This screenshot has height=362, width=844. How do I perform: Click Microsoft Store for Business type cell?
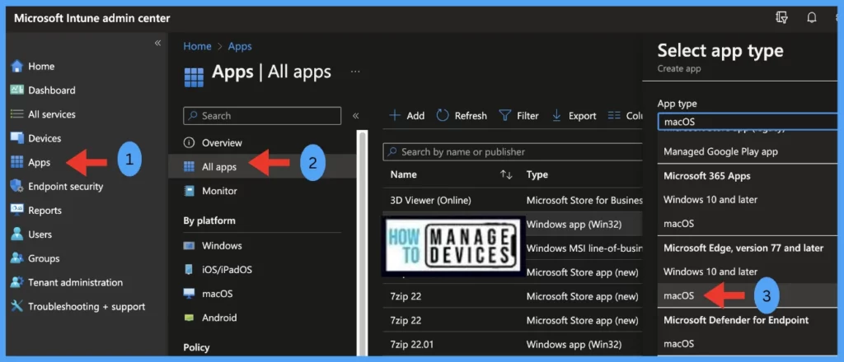584,200
